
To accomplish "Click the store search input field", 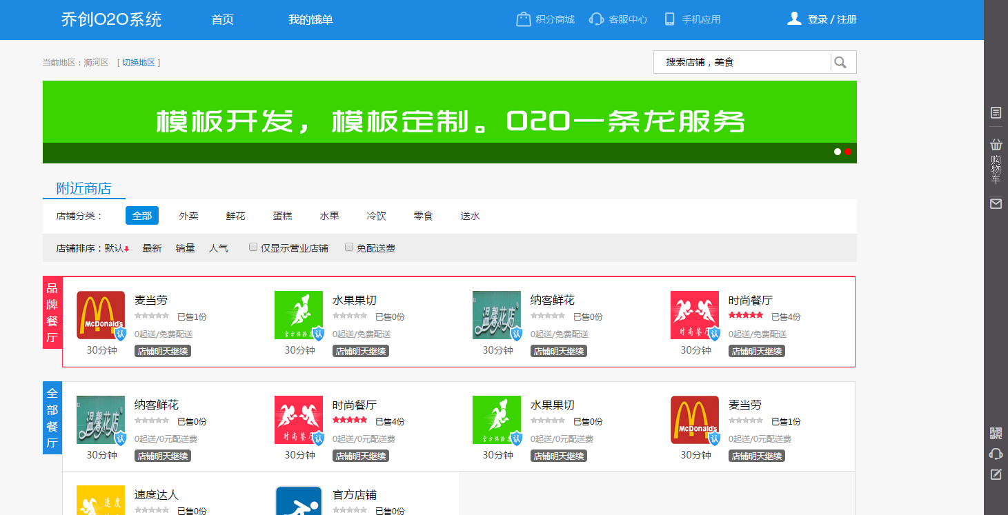I will point(738,62).
